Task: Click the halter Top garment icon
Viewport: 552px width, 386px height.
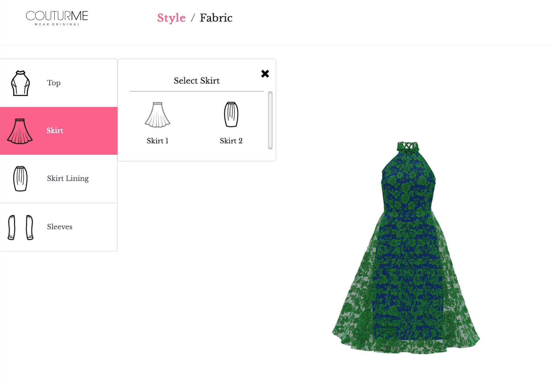Action: 20,83
